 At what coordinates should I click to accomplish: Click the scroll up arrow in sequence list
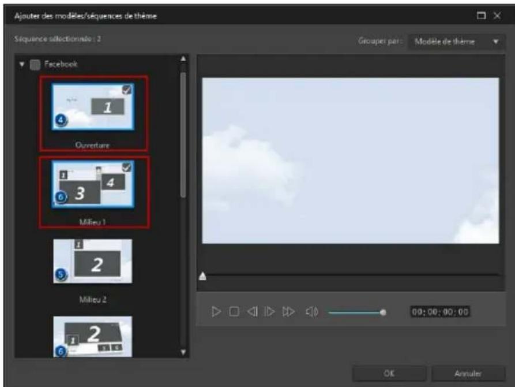coord(184,59)
